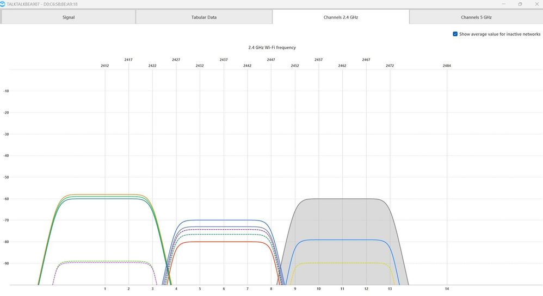The height and width of the screenshot is (296, 543).
Task: Click the 2.4 GHz Wi-Fi frequency chart title
Action: [x=272, y=48]
